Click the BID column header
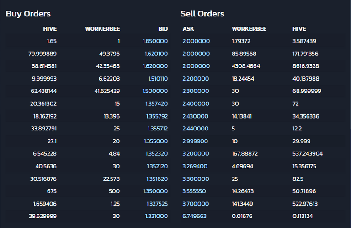The image size is (351, 228). point(163,29)
